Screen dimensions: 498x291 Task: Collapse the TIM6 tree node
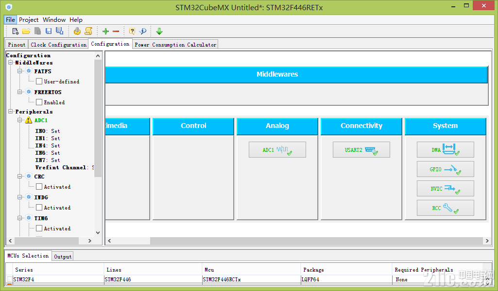coord(20,218)
